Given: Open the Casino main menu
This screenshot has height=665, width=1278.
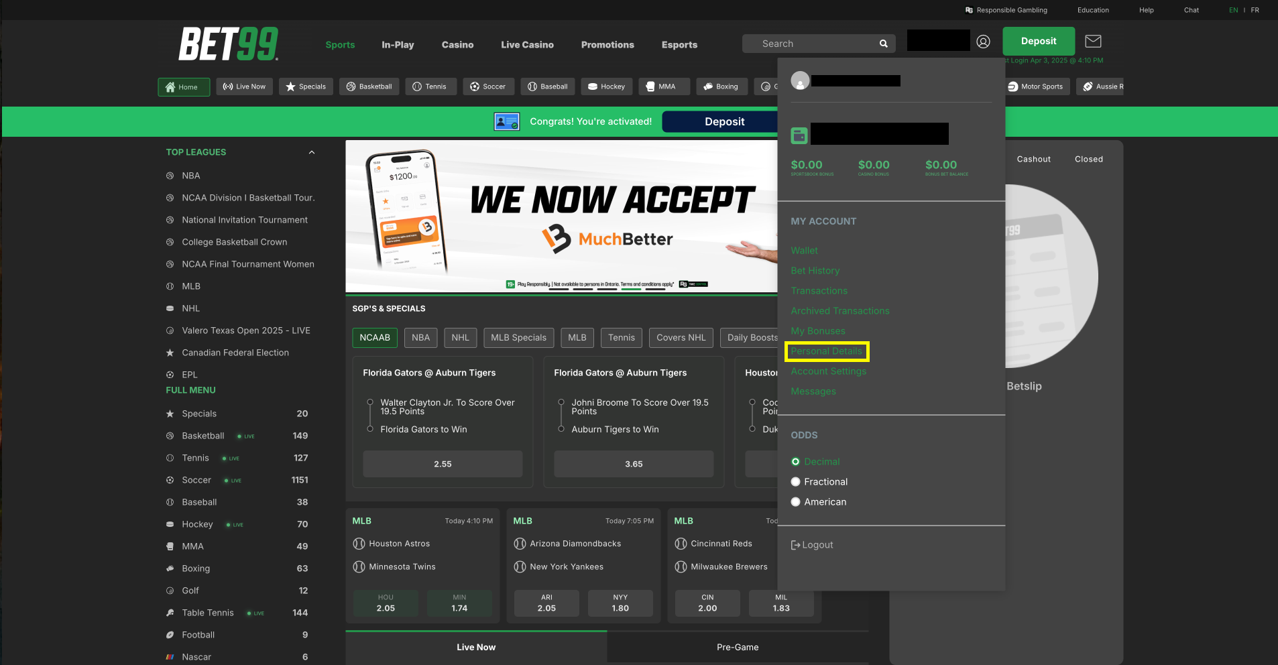Looking at the screenshot, I should pyautogui.click(x=457, y=45).
